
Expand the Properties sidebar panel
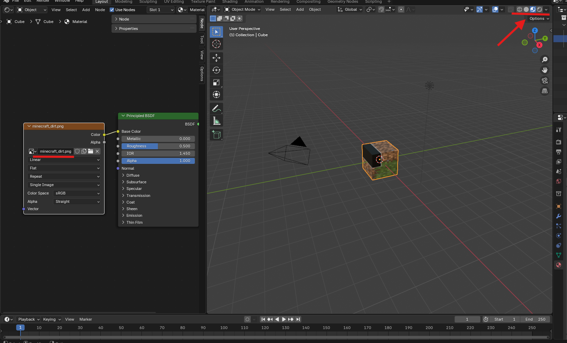(154, 29)
